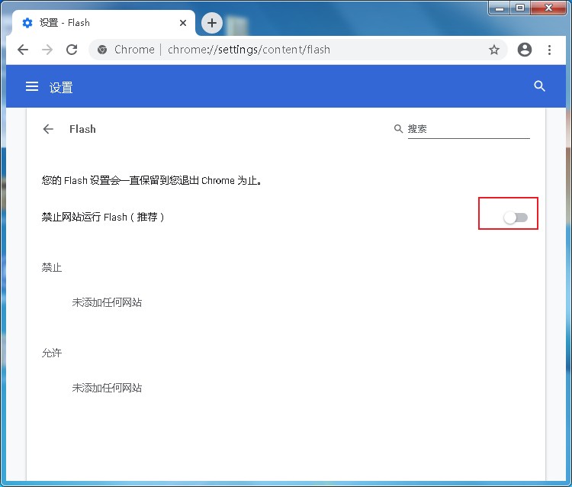This screenshot has height=487, width=572.
Task: Click the address bar URL
Action: coord(249,50)
